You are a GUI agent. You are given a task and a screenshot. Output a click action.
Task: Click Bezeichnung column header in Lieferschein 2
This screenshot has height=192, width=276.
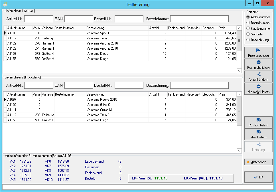(117, 94)
